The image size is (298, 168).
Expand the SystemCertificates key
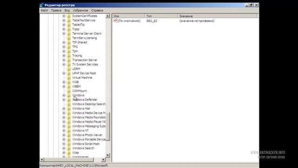64,16
